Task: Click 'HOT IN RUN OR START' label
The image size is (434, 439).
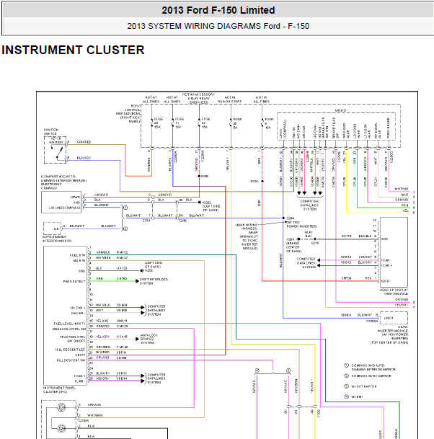Action: point(229,99)
